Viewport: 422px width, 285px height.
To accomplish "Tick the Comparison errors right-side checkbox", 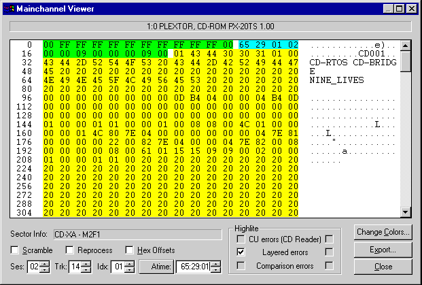I will (x=329, y=265).
